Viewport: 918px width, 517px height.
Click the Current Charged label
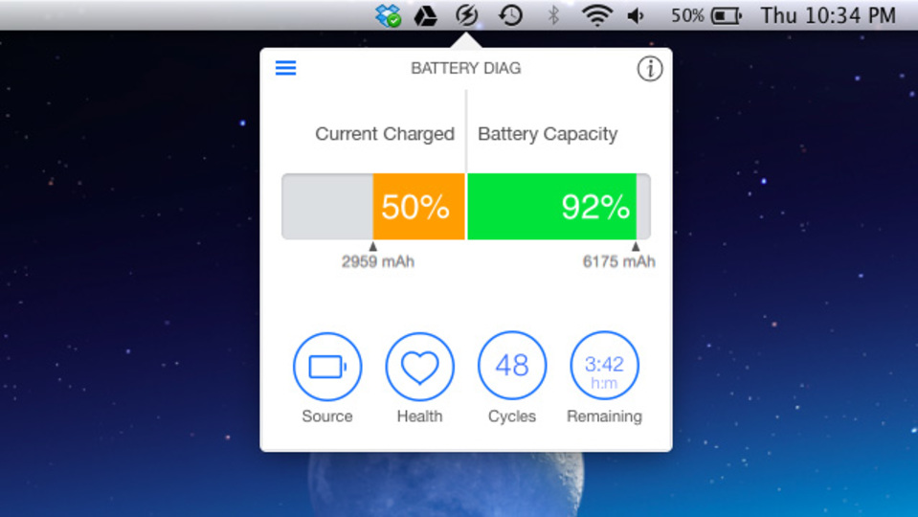tap(385, 134)
